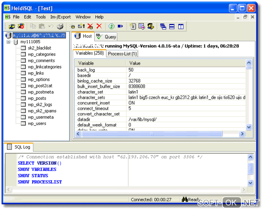
Task: Click the variables list horizontal scrollbar thumb
Action: (x=152, y=134)
